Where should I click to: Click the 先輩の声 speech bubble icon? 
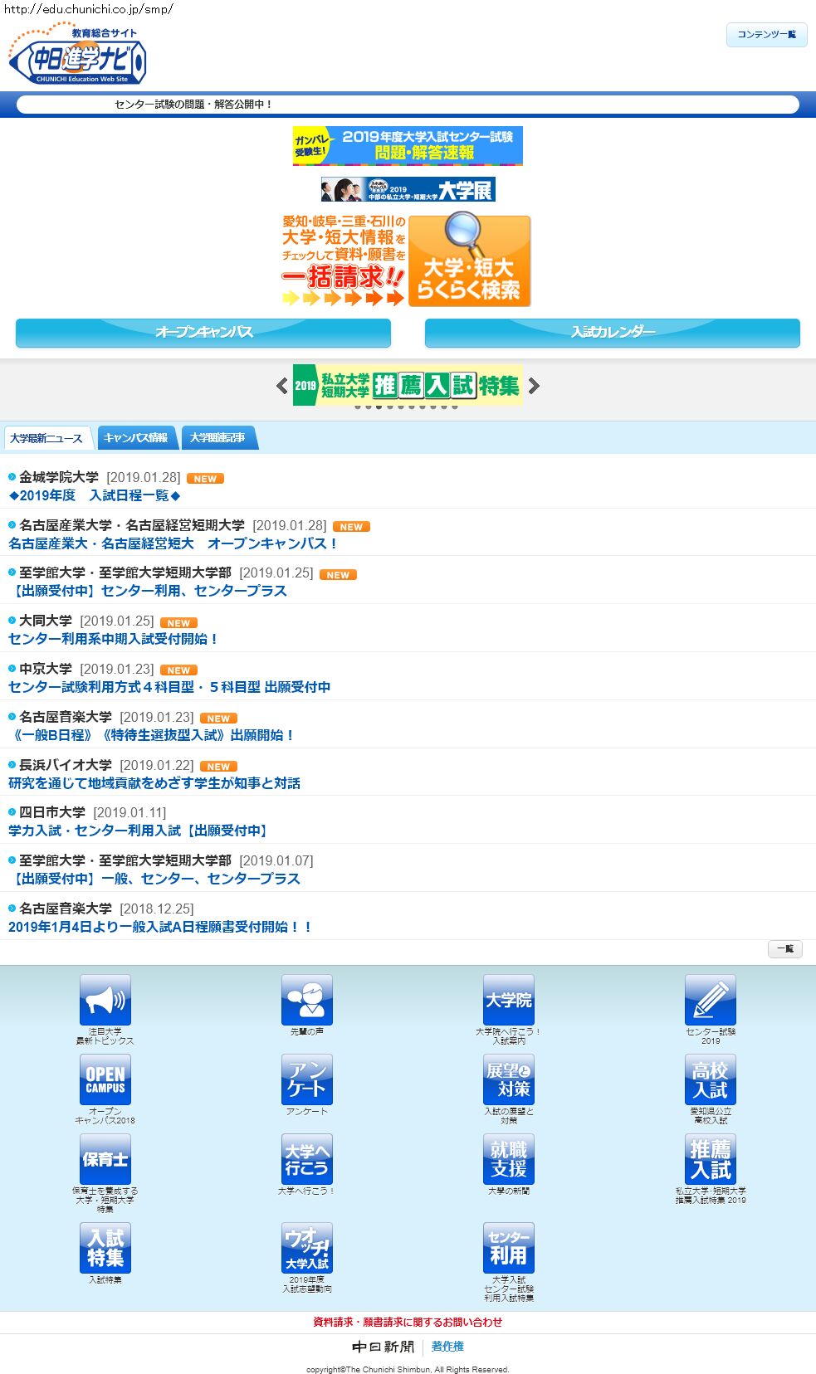pyautogui.click(x=306, y=1000)
